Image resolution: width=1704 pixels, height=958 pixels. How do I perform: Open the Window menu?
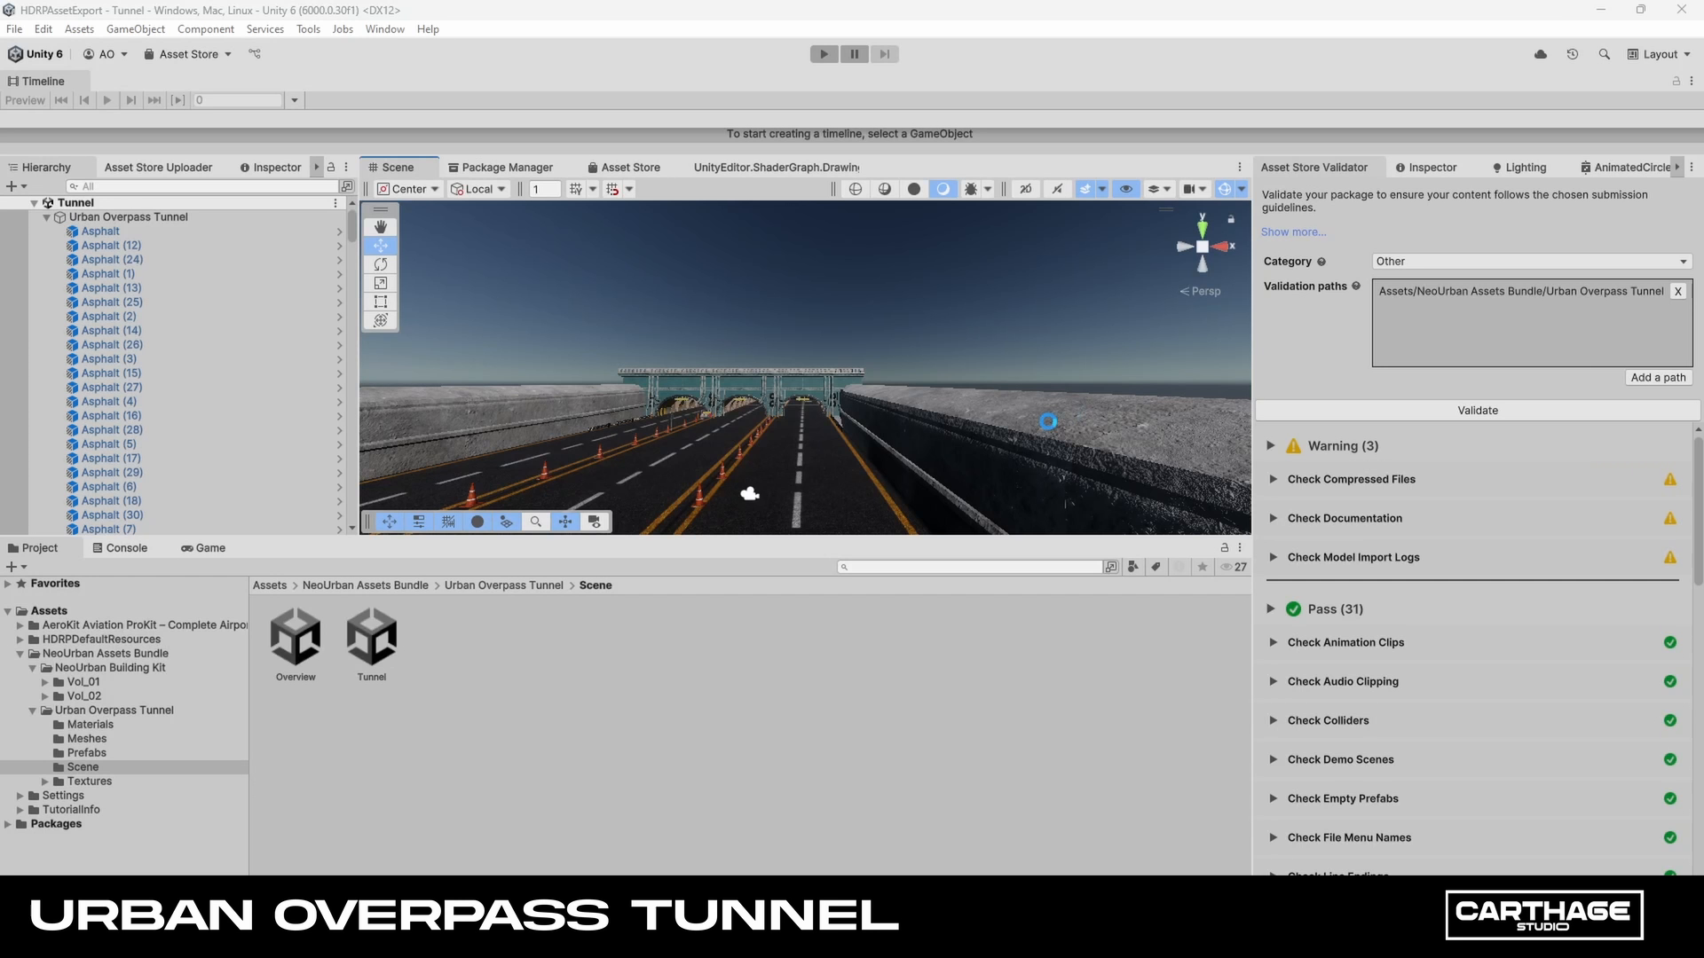[384, 29]
